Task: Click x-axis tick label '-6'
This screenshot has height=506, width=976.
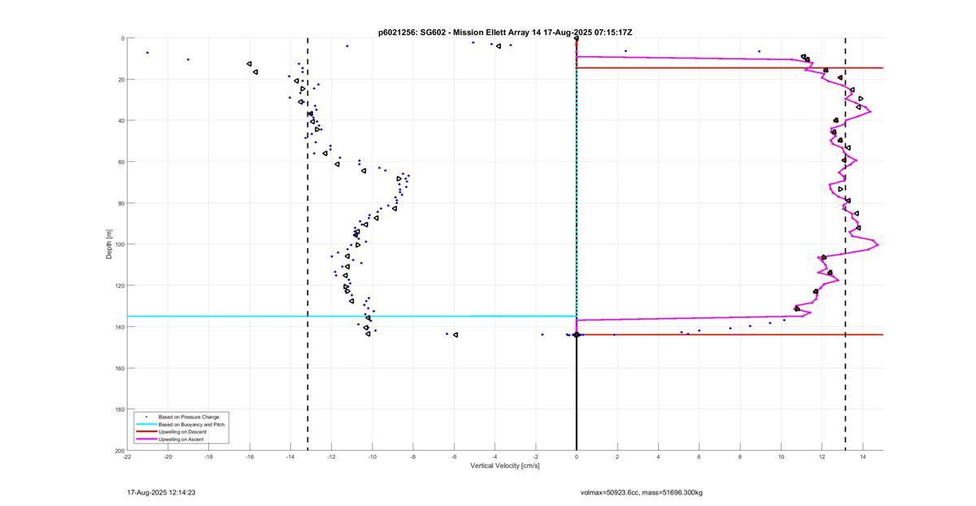Action: tap(454, 456)
